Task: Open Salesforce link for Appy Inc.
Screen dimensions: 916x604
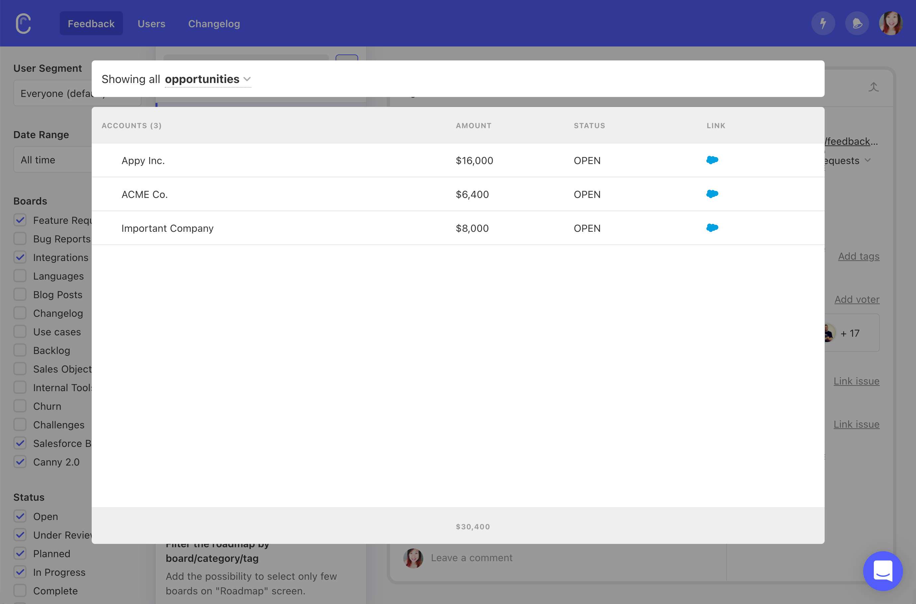Action: tap(712, 160)
